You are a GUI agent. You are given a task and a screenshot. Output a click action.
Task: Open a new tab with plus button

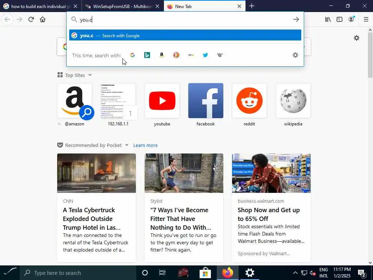click(251, 6)
